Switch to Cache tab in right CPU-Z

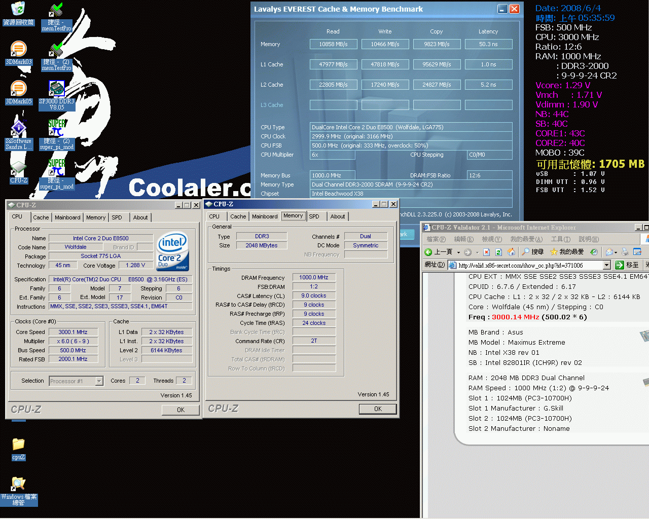tap(238, 216)
